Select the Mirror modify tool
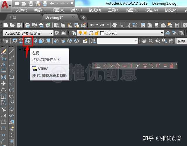Image resolution: width=187 pixels, height=146 pixels. click(x=4, y=64)
